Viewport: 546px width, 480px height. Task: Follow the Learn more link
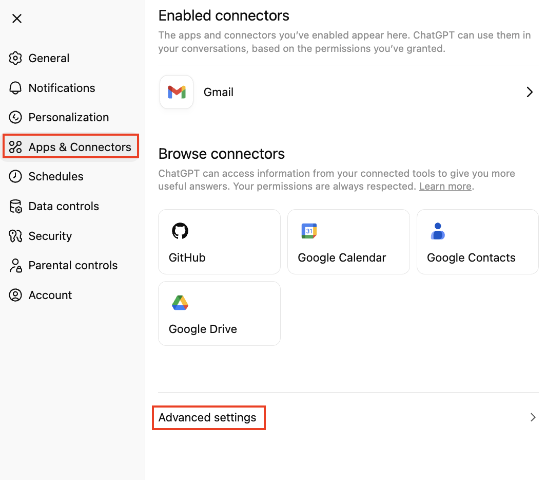(x=445, y=186)
